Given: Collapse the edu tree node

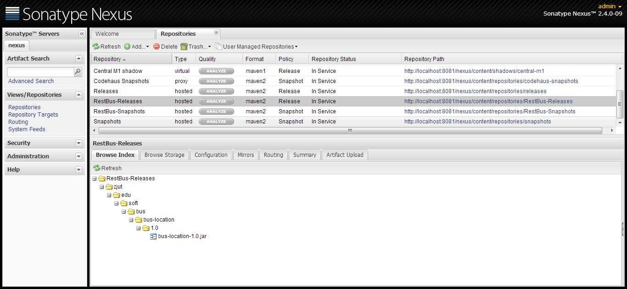Looking at the screenshot, I should [109, 195].
